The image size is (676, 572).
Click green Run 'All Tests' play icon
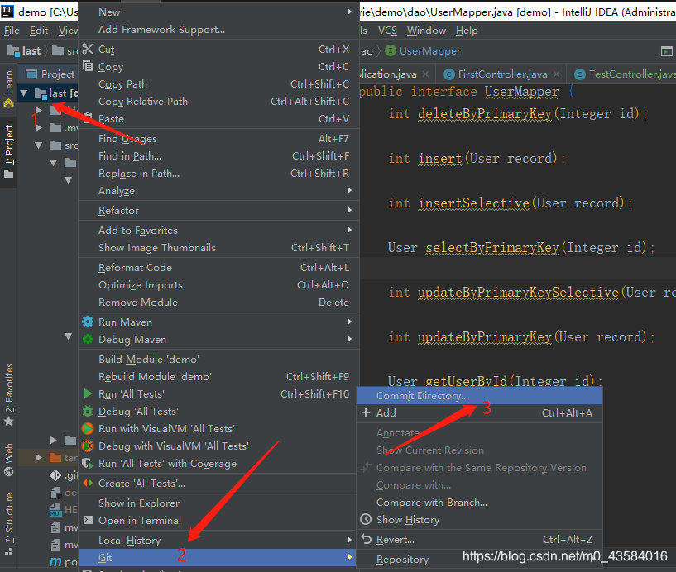point(88,393)
